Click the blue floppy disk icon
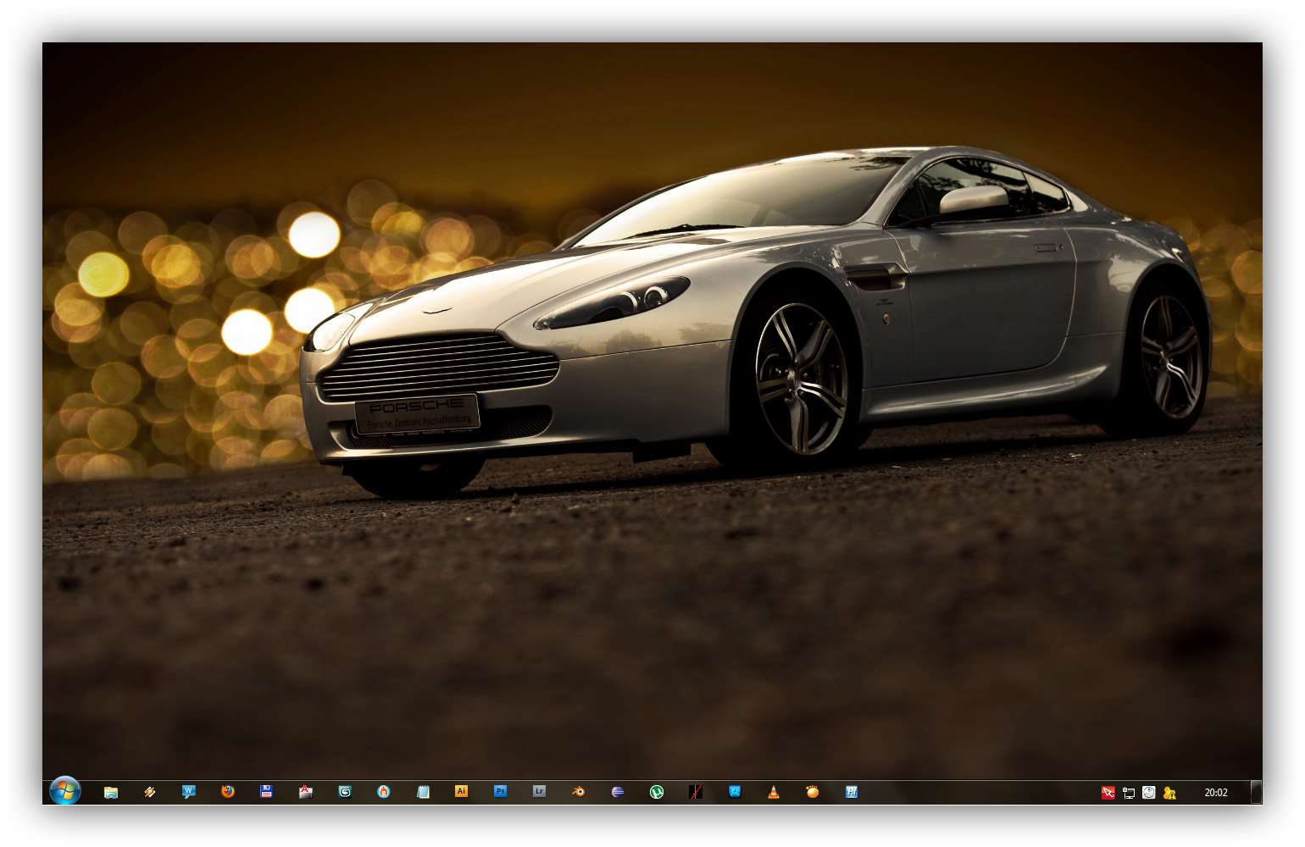1305x847 pixels. 267,792
